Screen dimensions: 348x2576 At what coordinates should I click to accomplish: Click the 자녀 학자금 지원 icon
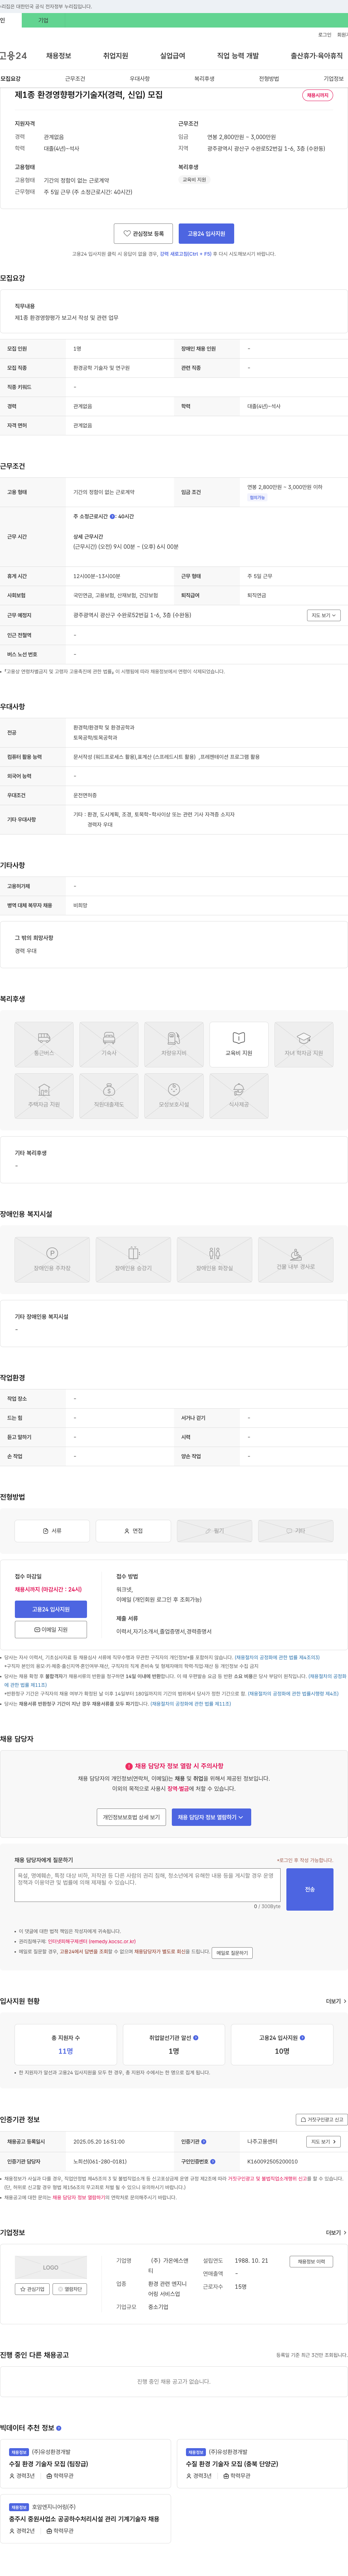[304, 1043]
